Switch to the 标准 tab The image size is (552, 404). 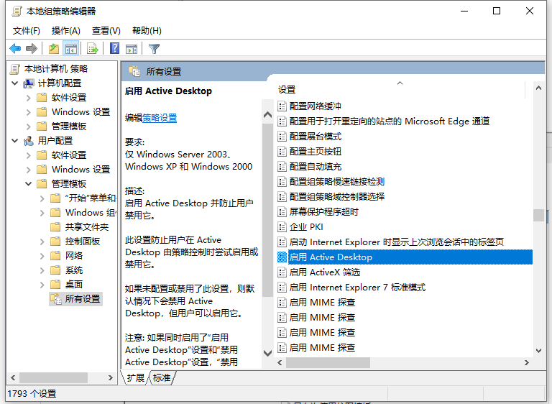coord(162,377)
